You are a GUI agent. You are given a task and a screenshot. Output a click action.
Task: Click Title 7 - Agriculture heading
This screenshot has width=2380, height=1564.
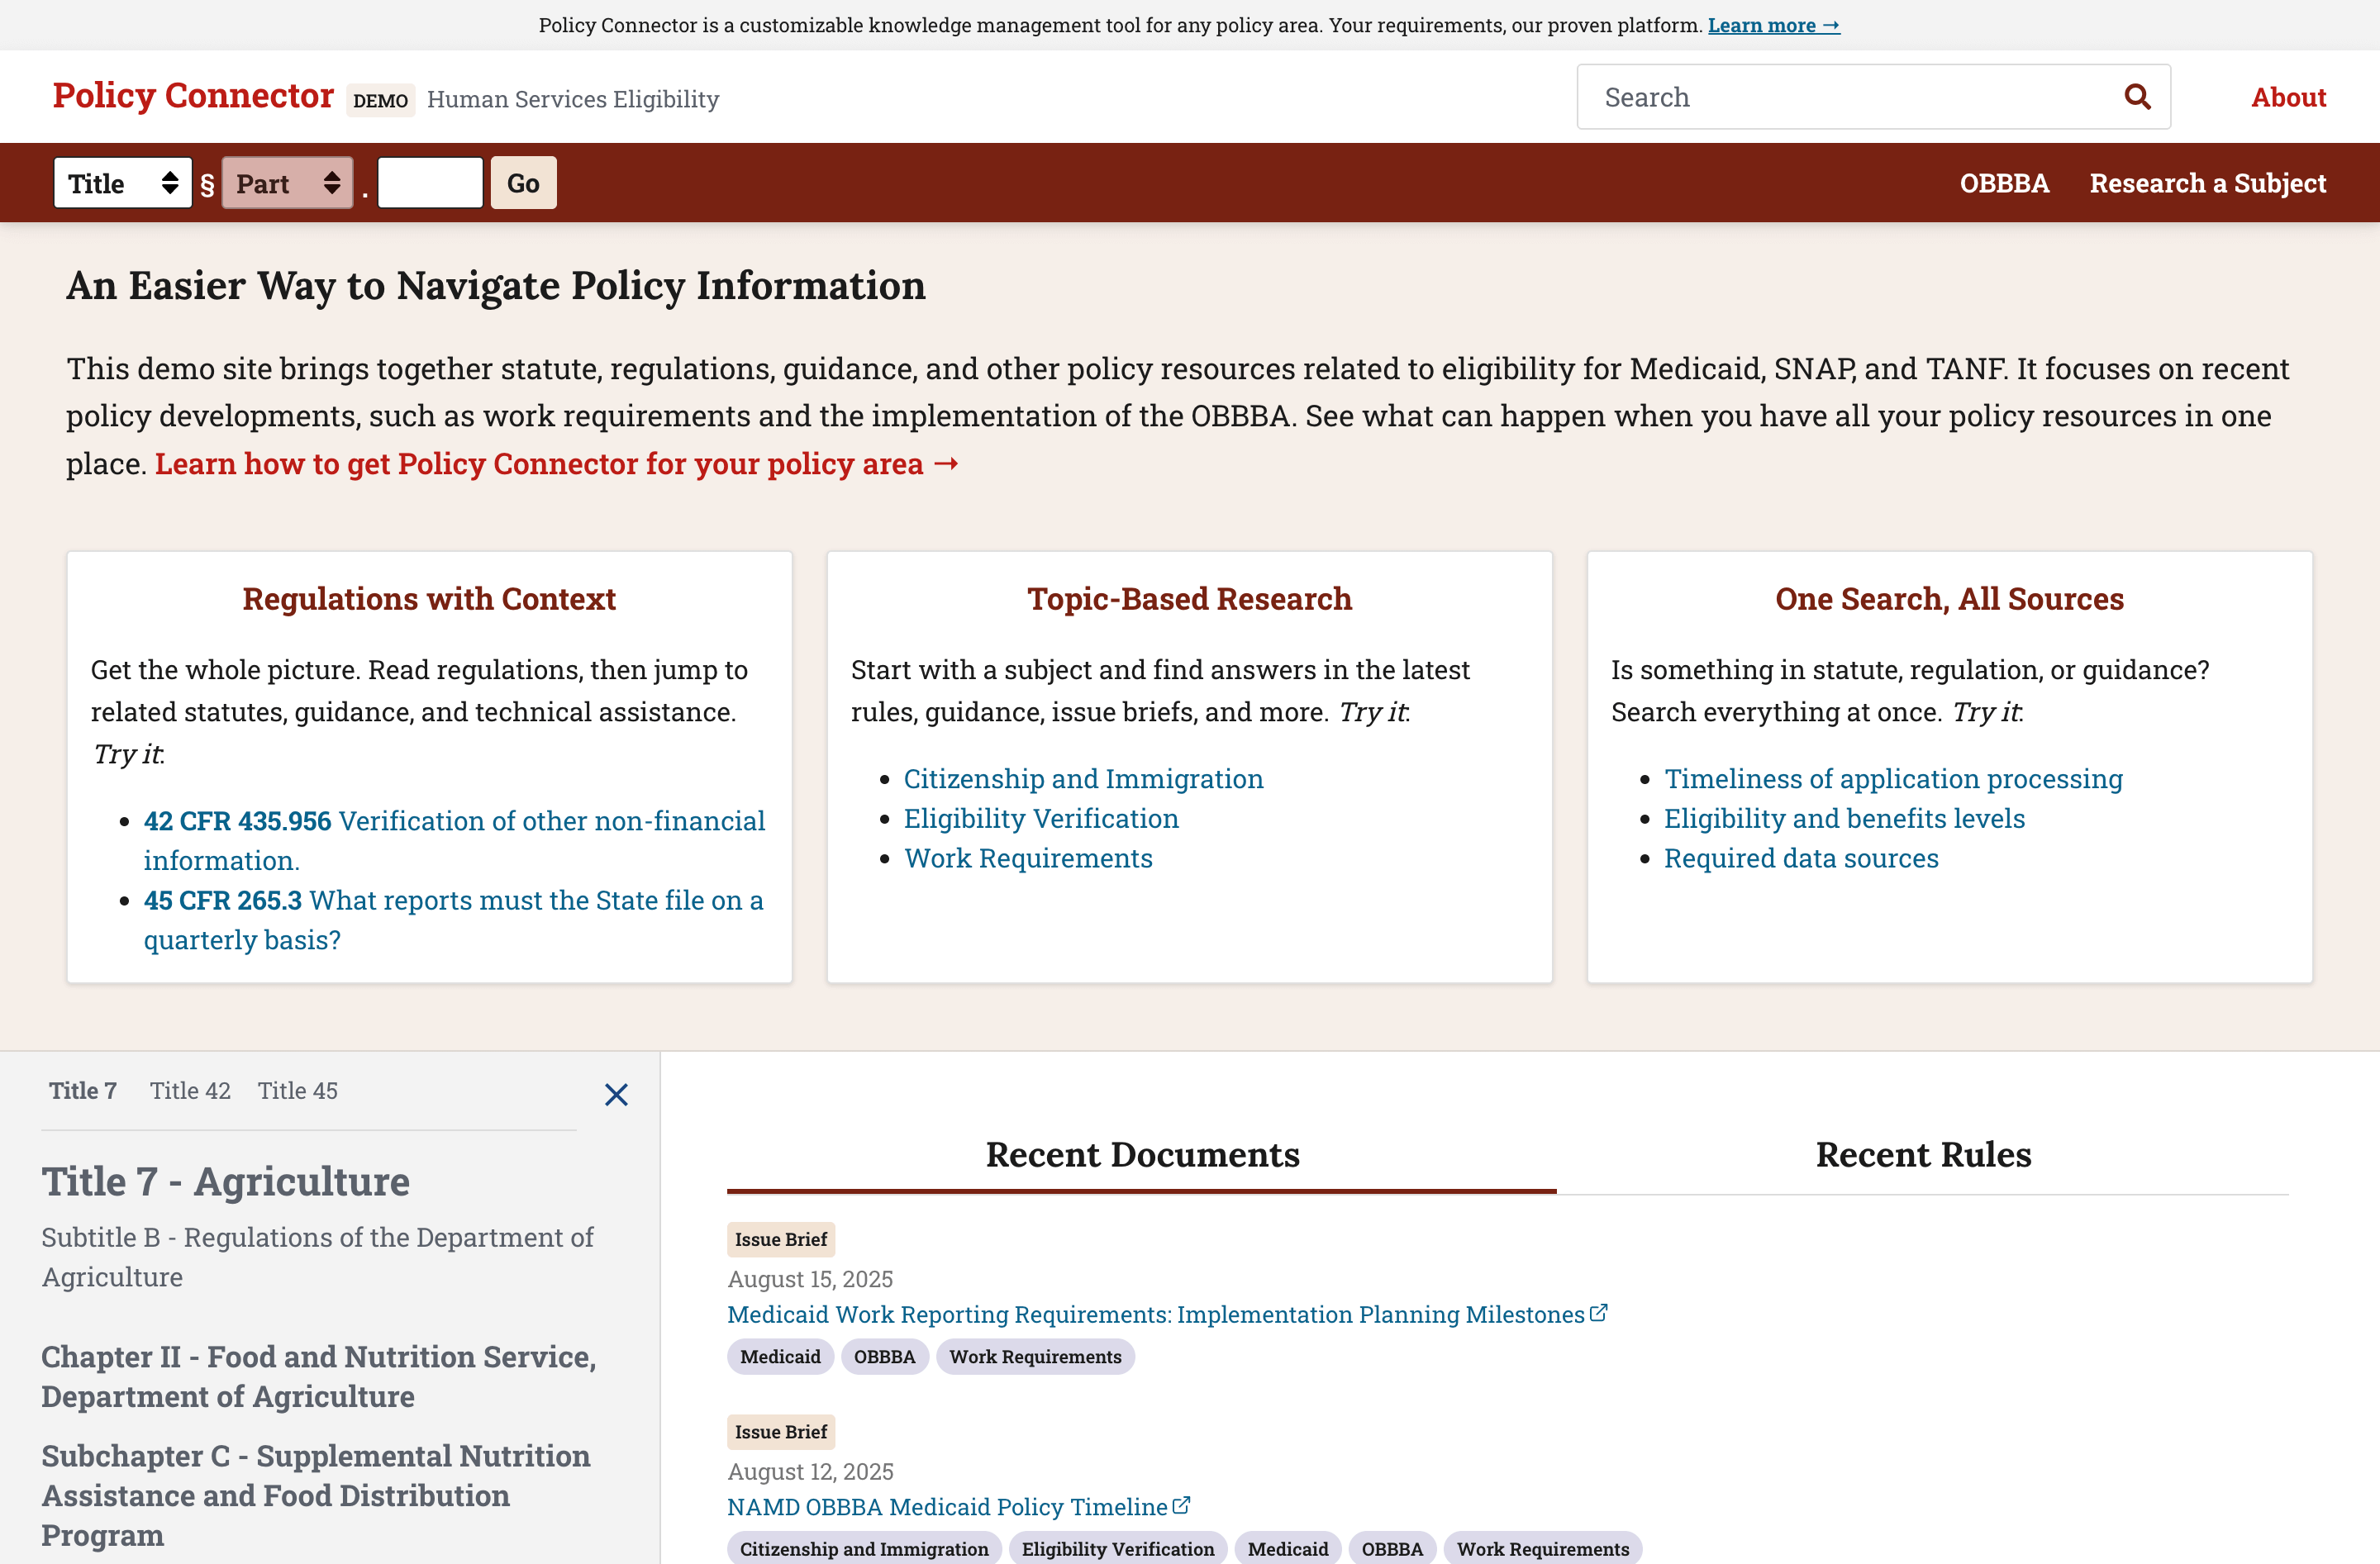click(226, 1181)
